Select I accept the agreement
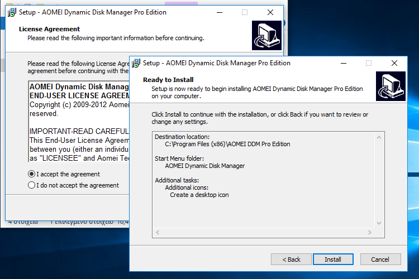Viewport: 419px width, 279px height. pyautogui.click(x=64, y=174)
